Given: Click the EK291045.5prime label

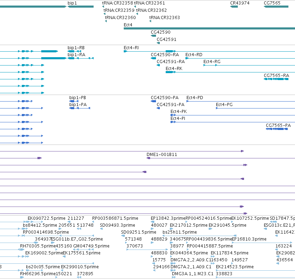Looking at the screenshot, I should [227, 225].
